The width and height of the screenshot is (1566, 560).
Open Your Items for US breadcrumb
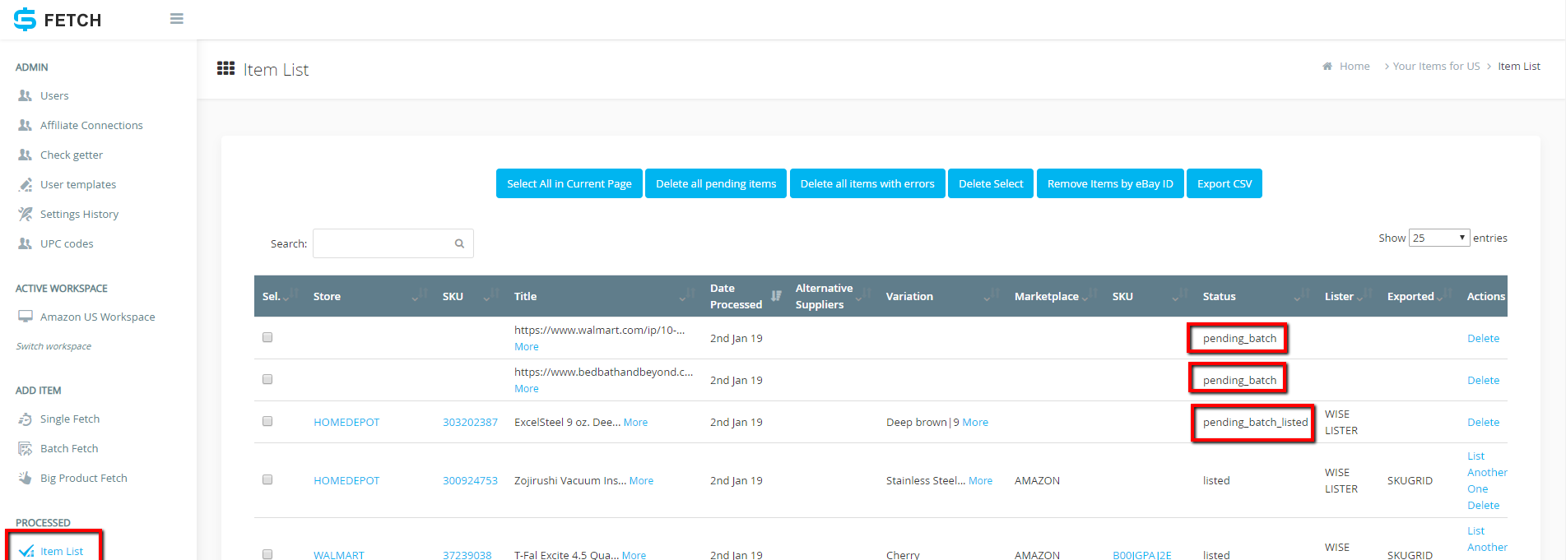pyautogui.click(x=1436, y=66)
